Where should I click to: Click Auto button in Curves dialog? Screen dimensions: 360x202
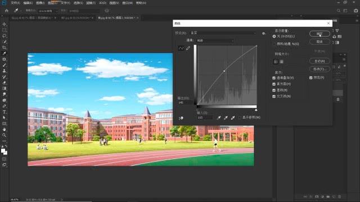[x=319, y=61]
